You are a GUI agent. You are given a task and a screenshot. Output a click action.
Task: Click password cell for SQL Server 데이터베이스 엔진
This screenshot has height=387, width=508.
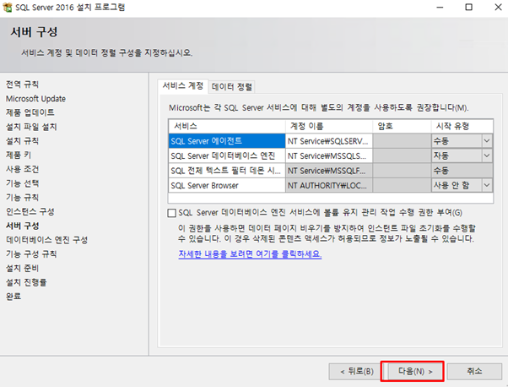point(402,156)
